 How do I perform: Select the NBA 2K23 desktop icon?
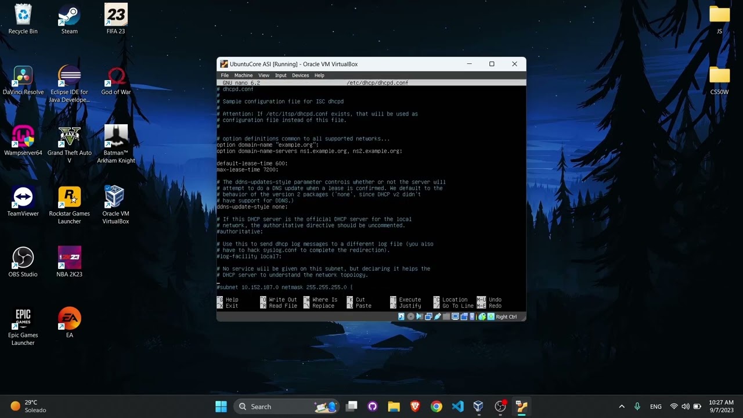69,262
